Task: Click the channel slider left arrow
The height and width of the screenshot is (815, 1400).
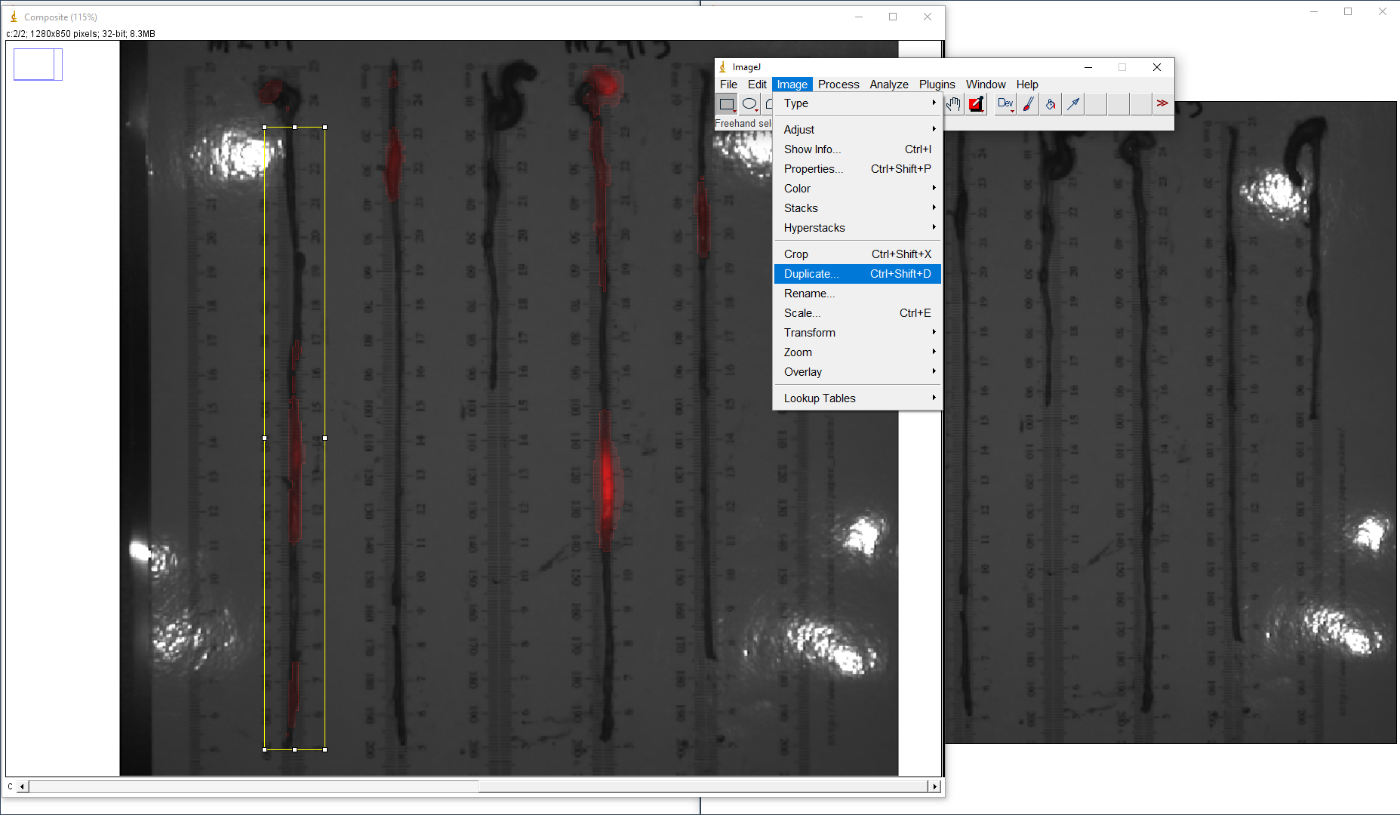Action: point(23,786)
